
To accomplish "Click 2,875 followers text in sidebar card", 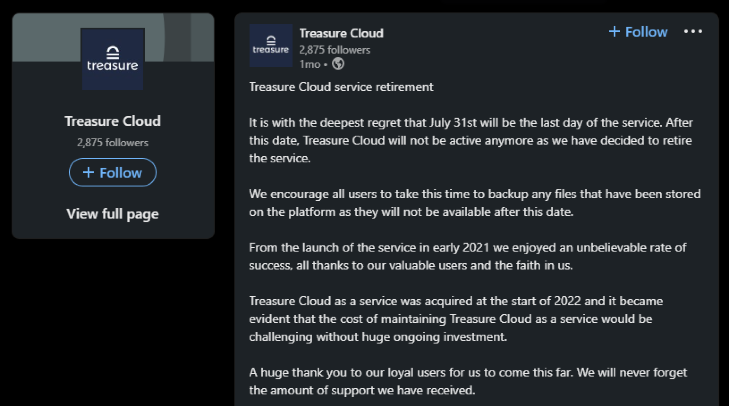I will [x=112, y=142].
